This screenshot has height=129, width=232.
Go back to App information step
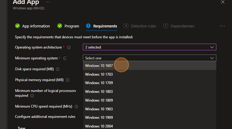point(33,26)
